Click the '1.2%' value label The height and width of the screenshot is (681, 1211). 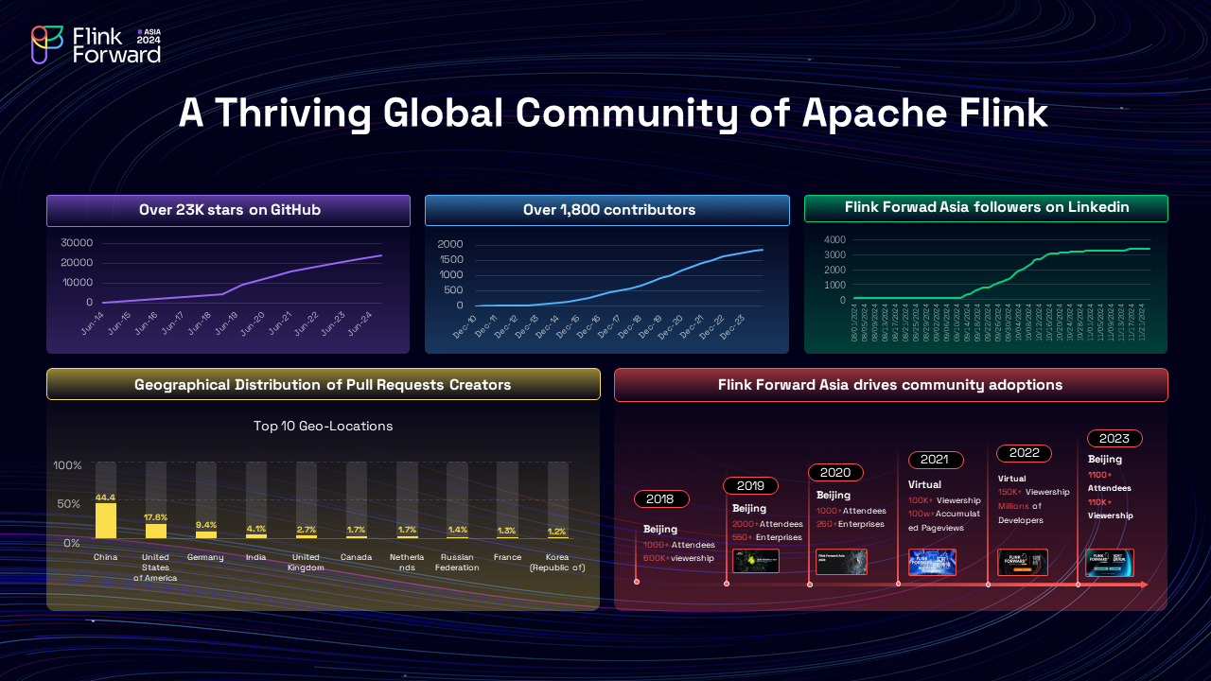pyautogui.click(x=557, y=531)
